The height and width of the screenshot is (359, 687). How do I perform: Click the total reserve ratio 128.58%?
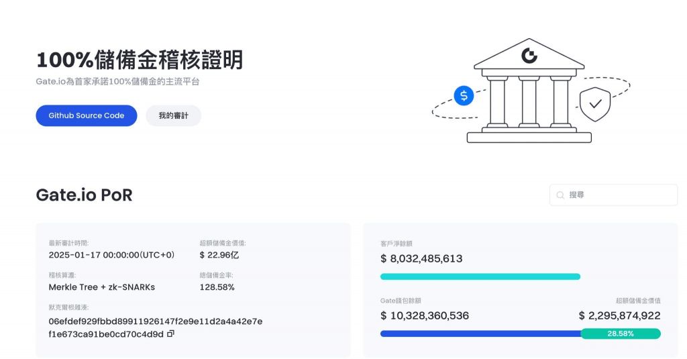pos(217,287)
